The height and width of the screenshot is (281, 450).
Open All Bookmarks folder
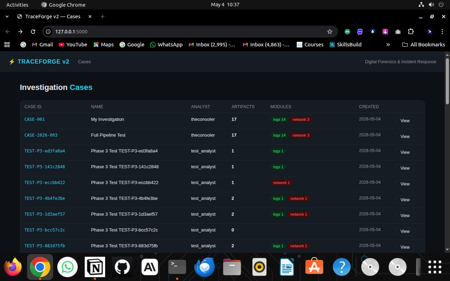click(x=424, y=45)
